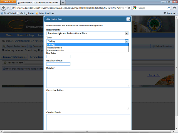This screenshot has width=178, height=133.
Task: Reload the page
Action: (x=129, y=8)
